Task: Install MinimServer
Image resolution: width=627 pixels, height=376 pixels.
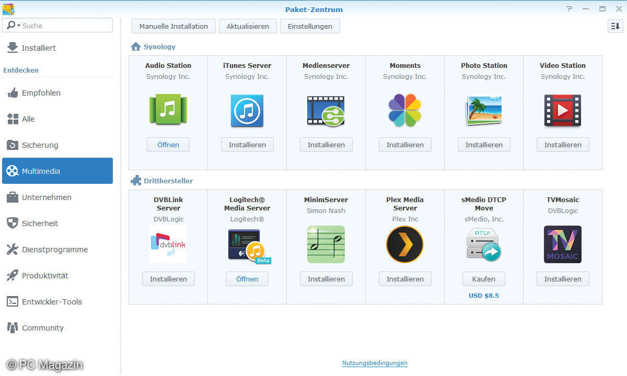Action: click(x=326, y=279)
